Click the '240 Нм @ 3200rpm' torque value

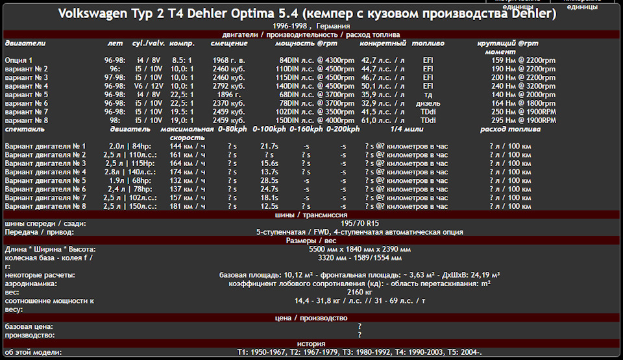tap(523, 86)
